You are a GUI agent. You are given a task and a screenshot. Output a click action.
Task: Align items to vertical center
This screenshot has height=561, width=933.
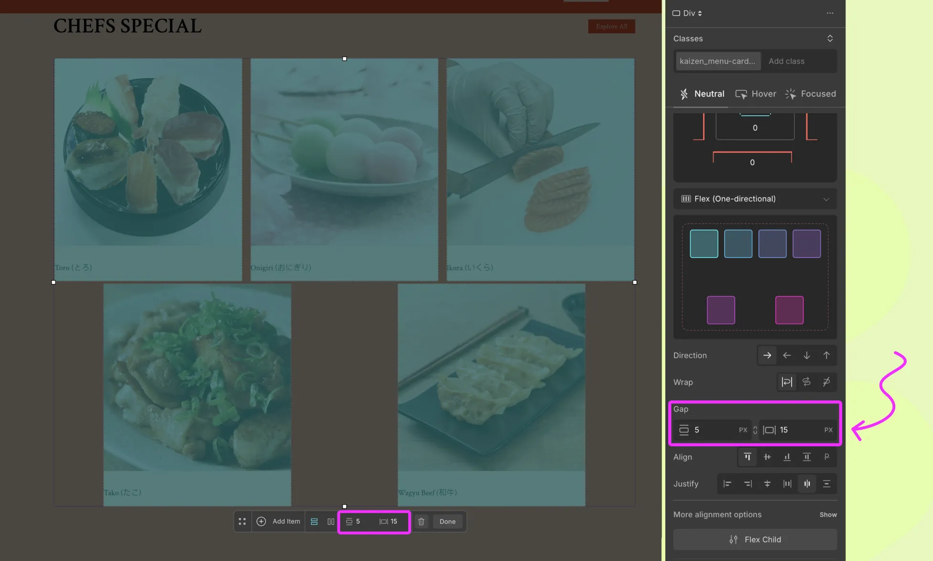[767, 457]
